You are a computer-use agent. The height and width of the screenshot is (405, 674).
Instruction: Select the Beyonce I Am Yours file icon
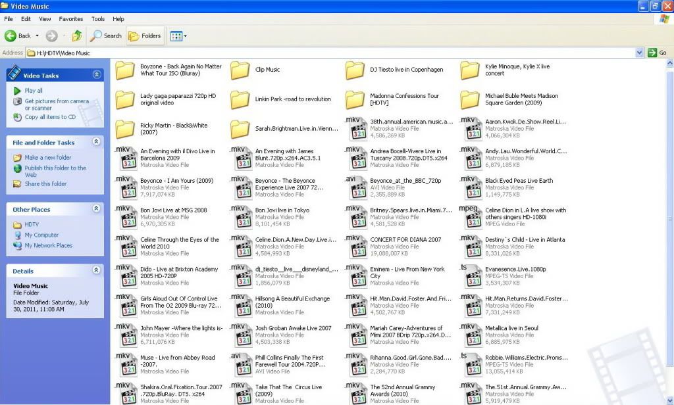[x=126, y=187]
